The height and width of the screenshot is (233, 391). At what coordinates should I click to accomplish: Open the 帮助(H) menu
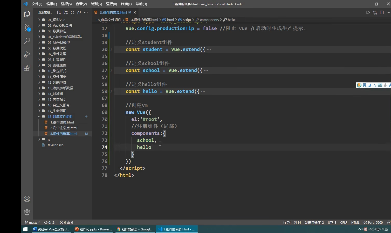[x=141, y=4]
